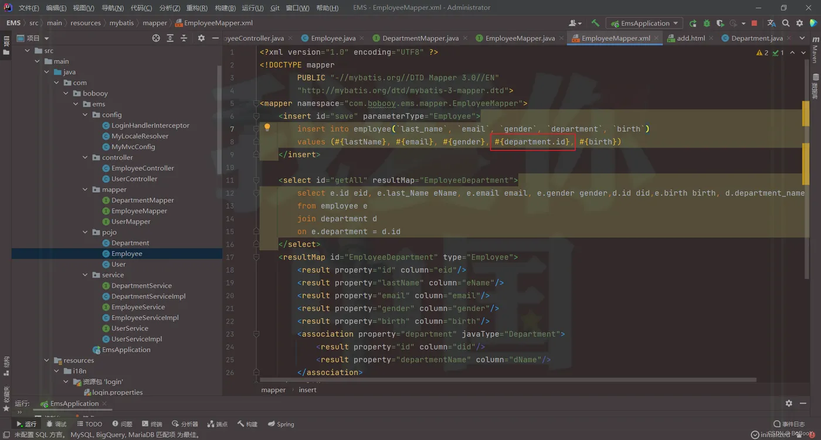
Task: Click the warning count indicator in the editor
Action: [x=762, y=53]
